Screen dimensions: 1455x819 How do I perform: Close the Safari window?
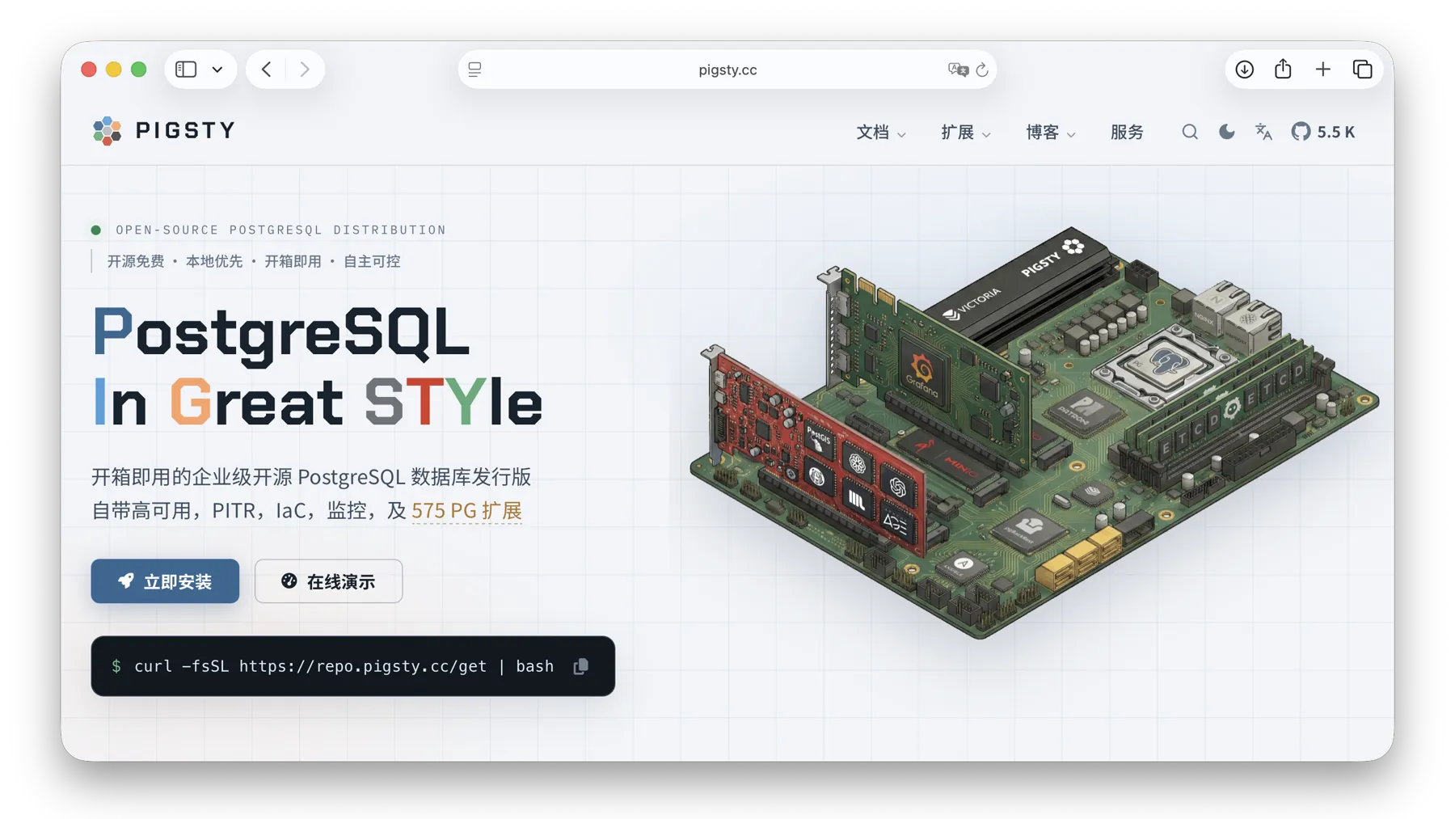click(89, 70)
